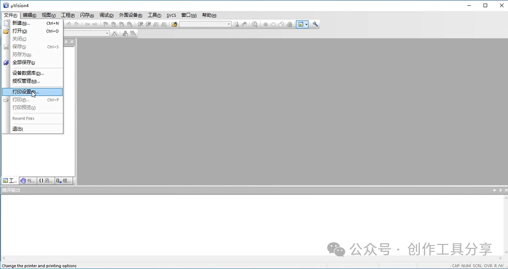The image size is (508, 269).
Task: Click the window layout toolbar button
Action: (300, 24)
